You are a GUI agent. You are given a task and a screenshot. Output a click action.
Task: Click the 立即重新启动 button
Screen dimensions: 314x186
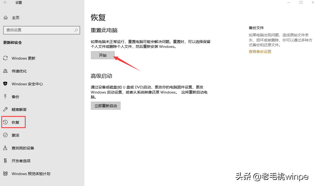[x=106, y=106]
